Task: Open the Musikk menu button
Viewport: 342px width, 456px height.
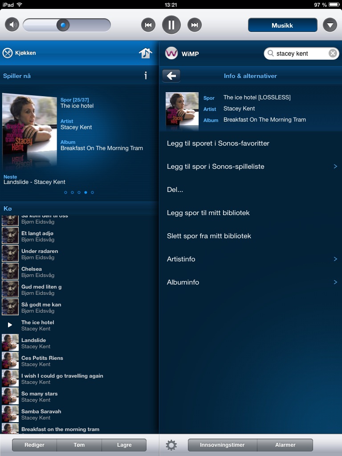Action: click(282, 25)
